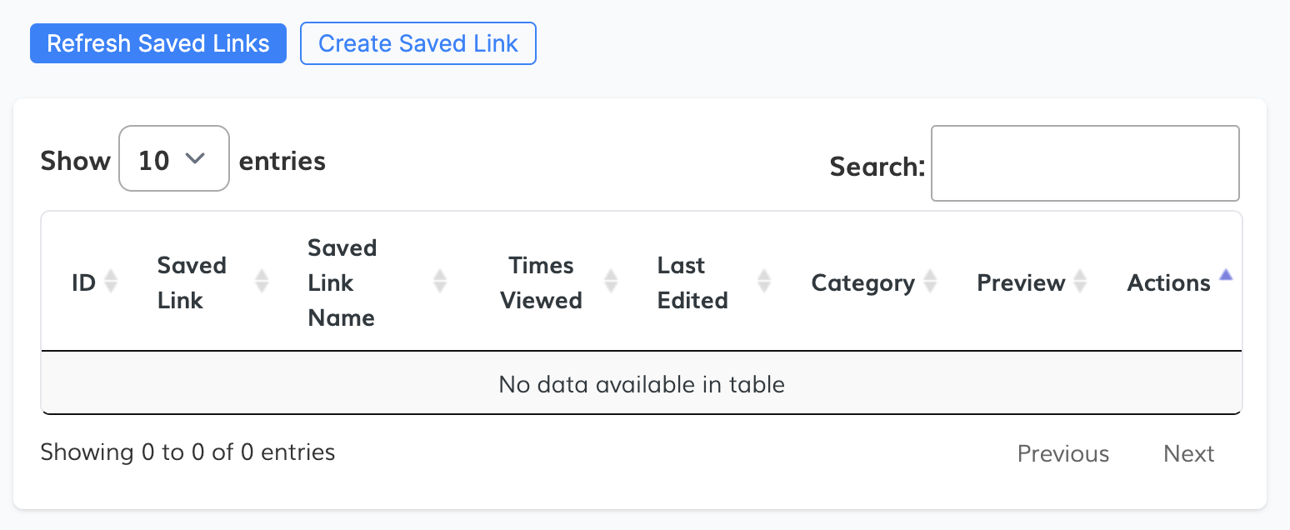Click the Category header label

[x=862, y=283]
